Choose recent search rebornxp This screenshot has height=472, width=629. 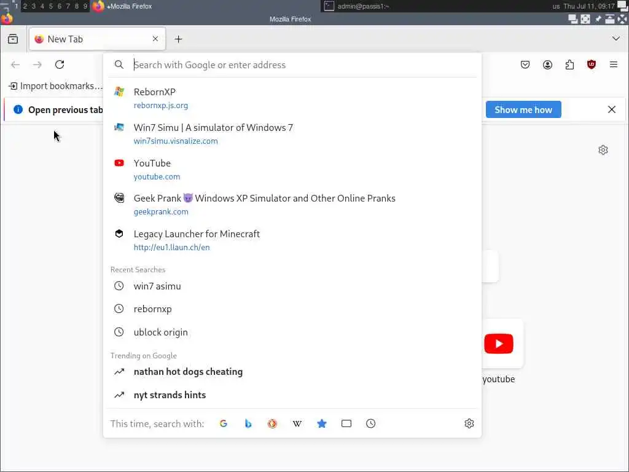point(292,309)
